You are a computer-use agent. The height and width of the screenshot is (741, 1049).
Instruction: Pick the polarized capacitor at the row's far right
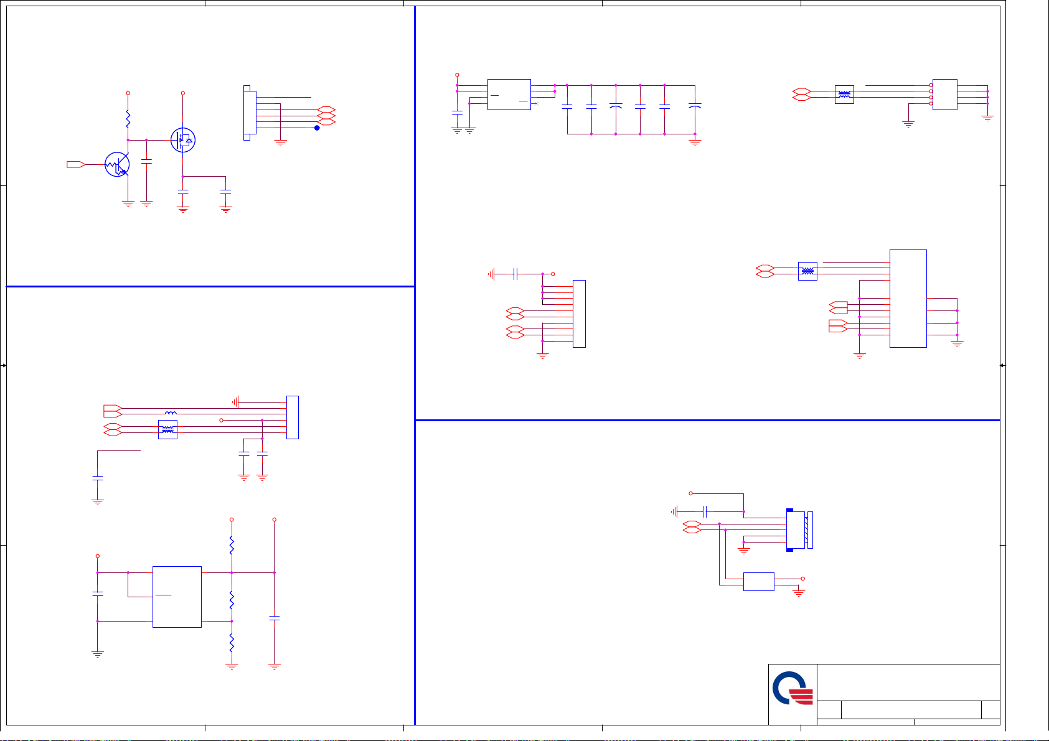pos(695,106)
